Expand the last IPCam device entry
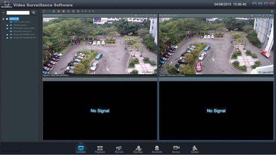Viewport: 276px width, 155px height. (7, 38)
